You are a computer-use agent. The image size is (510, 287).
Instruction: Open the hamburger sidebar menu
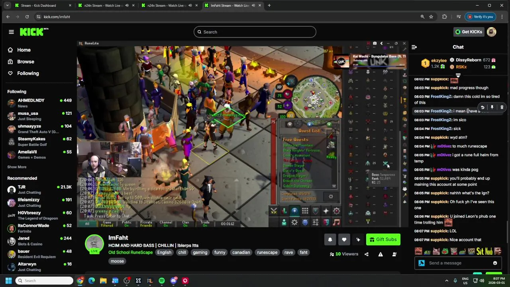(x=11, y=32)
